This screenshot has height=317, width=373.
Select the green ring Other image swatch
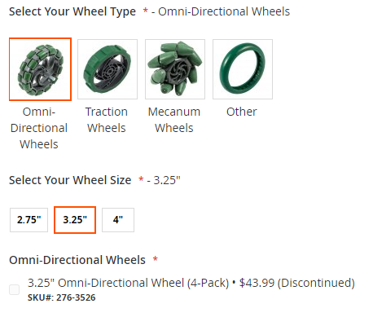(243, 69)
